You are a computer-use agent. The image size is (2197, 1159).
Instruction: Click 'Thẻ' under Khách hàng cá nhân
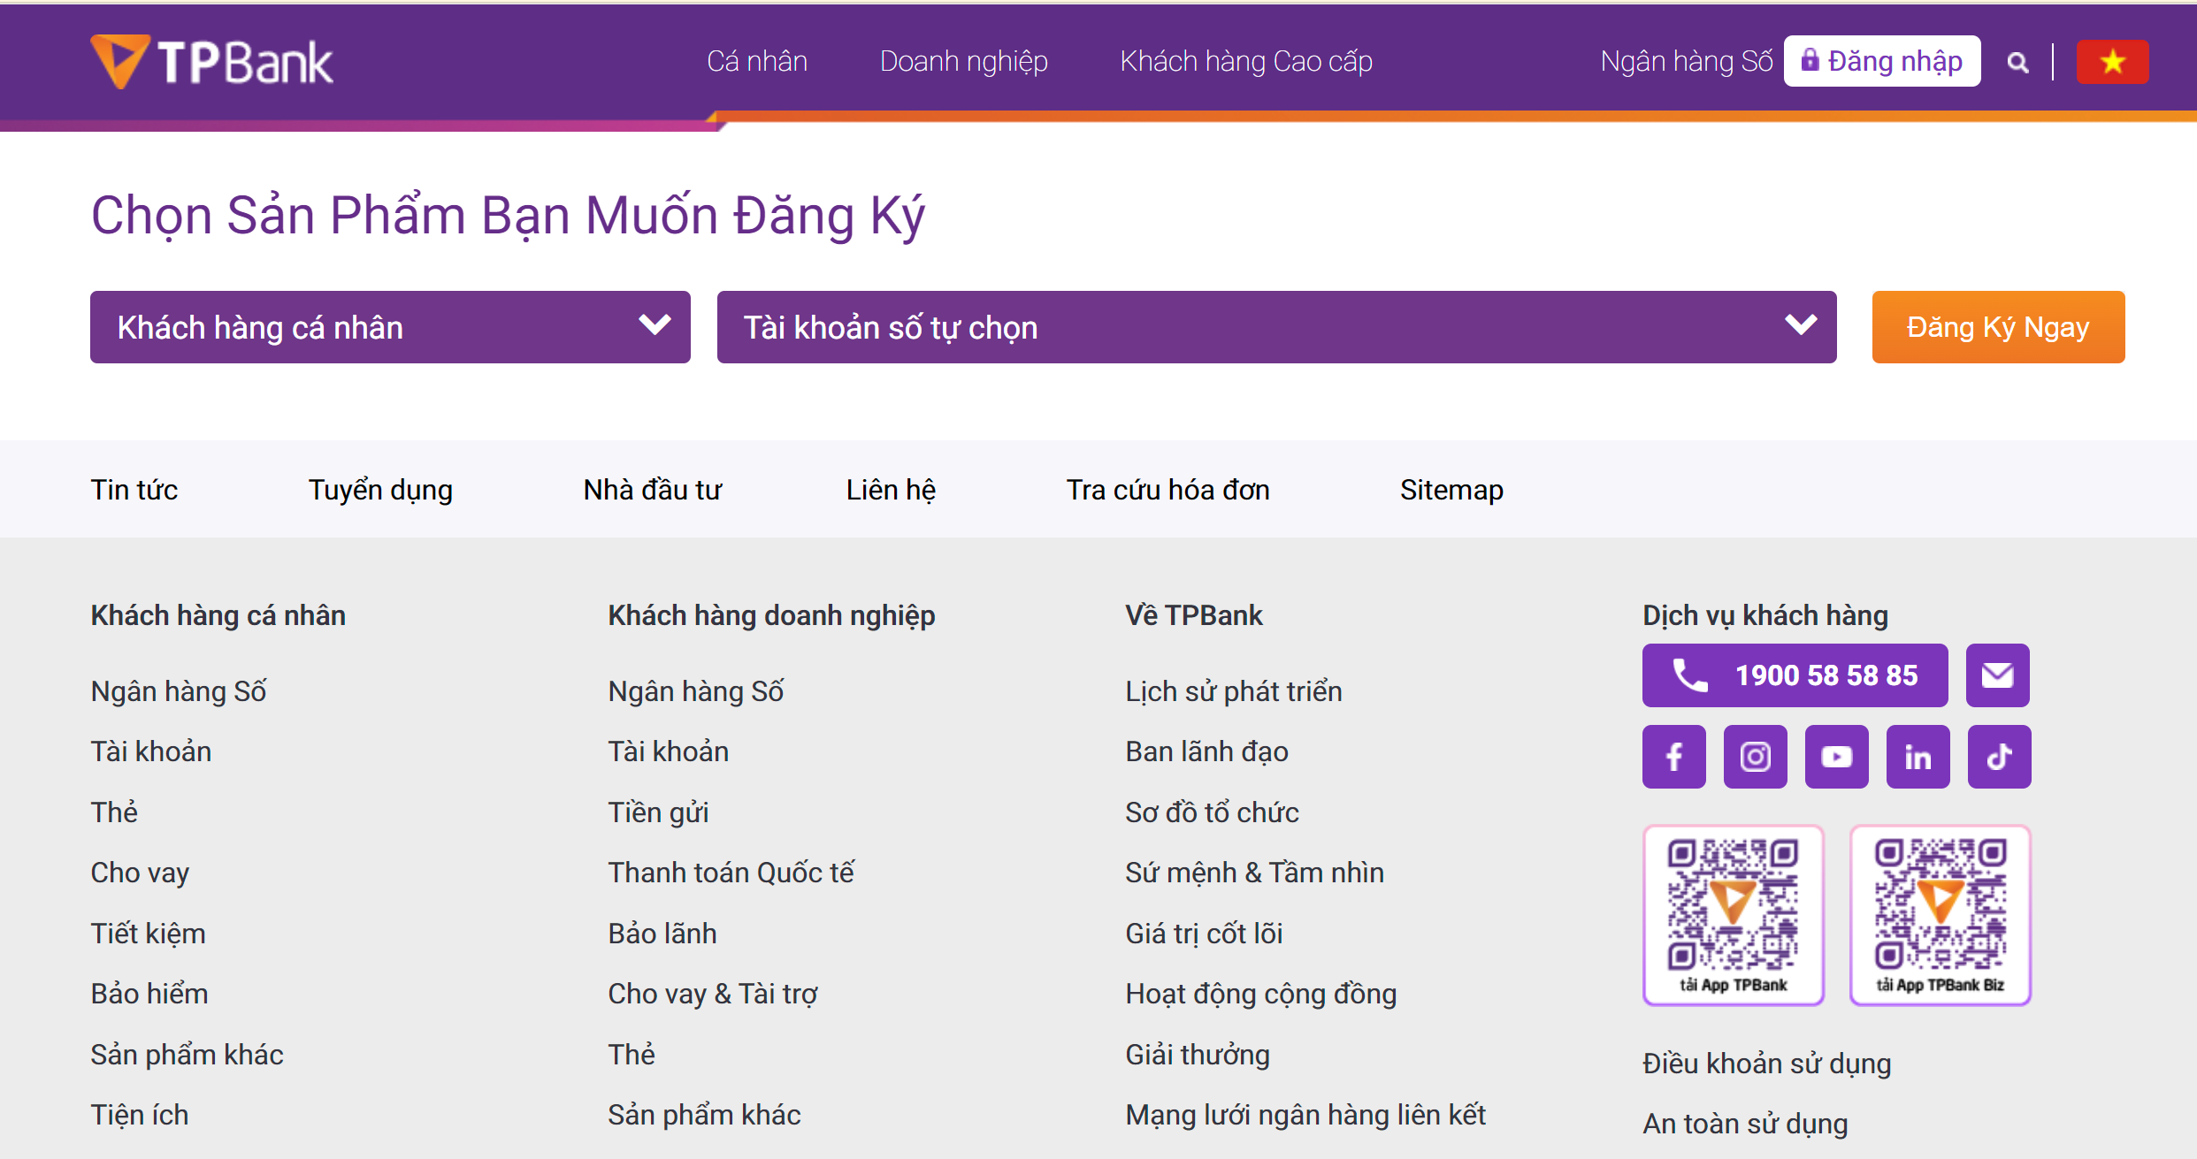click(114, 812)
